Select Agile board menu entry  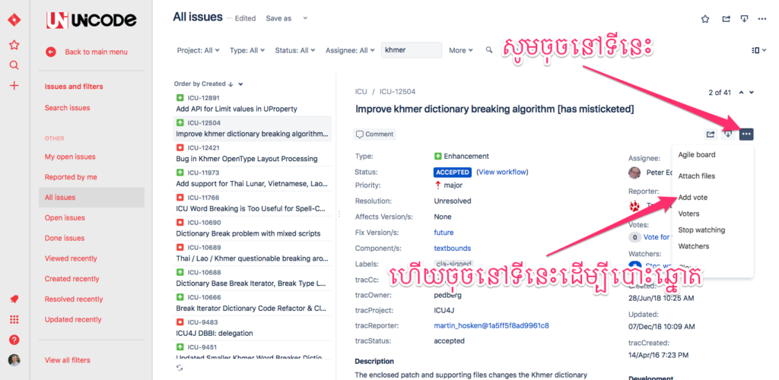(x=697, y=155)
